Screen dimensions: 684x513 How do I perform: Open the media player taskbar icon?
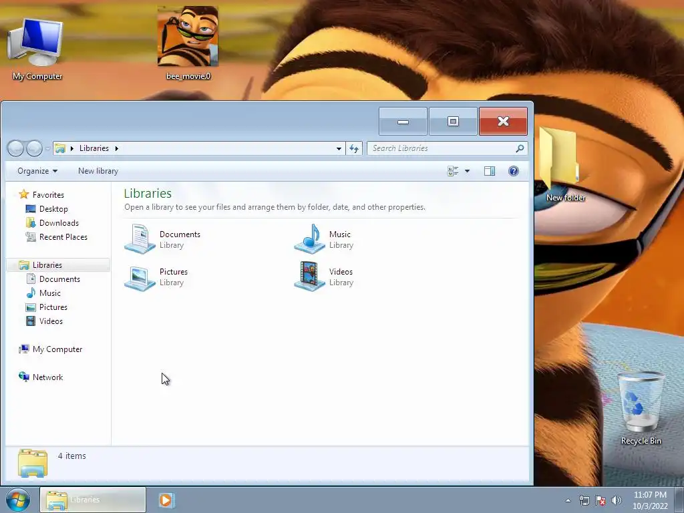(x=166, y=500)
